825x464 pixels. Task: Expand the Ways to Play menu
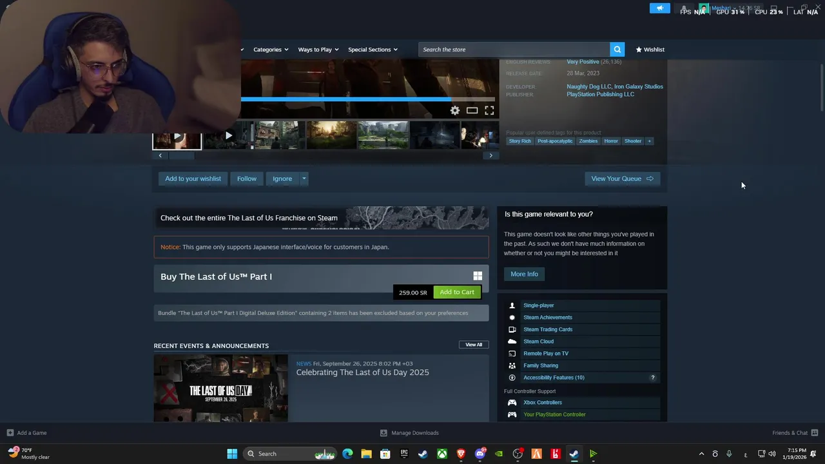(318, 50)
